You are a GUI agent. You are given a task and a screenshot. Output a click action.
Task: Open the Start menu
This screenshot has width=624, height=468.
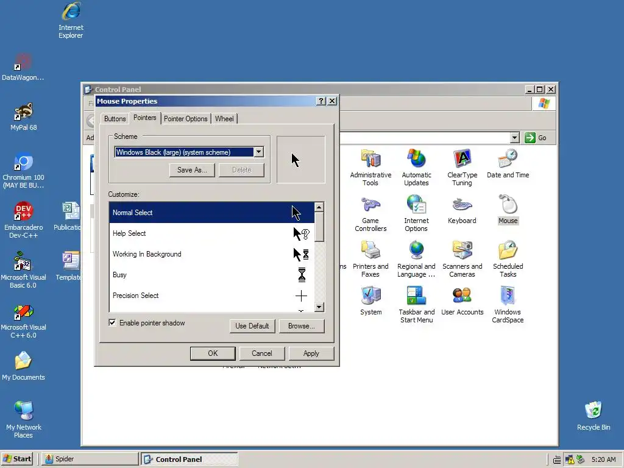tap(17, 459)
